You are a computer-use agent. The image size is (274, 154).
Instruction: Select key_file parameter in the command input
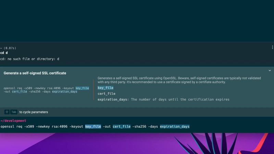(93, 126)
